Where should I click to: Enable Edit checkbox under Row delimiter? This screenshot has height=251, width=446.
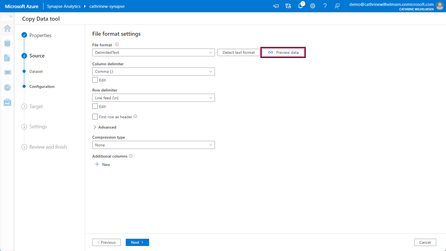point(95,107)
